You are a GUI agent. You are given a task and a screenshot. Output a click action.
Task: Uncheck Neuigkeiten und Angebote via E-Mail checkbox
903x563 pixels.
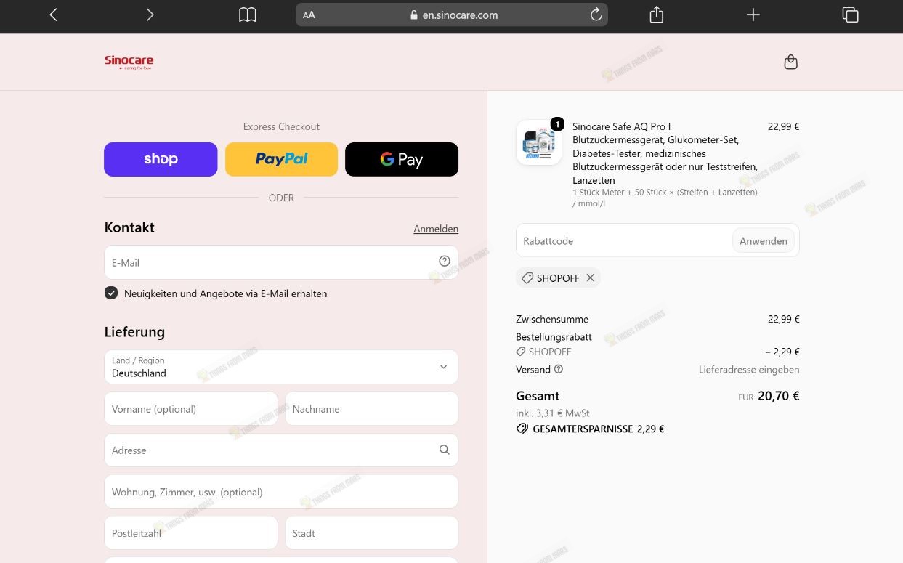click(x=111, y=293)
